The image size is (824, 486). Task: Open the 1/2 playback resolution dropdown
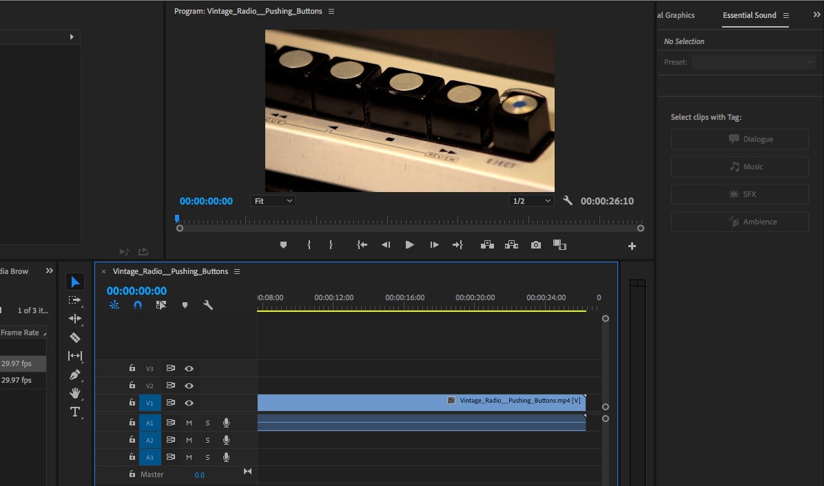531,201
